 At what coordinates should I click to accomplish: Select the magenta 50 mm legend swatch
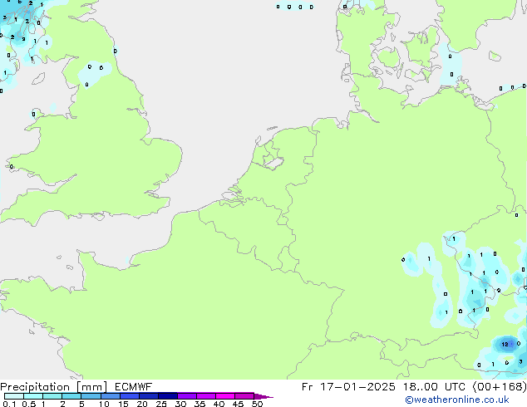click(244, 396)
